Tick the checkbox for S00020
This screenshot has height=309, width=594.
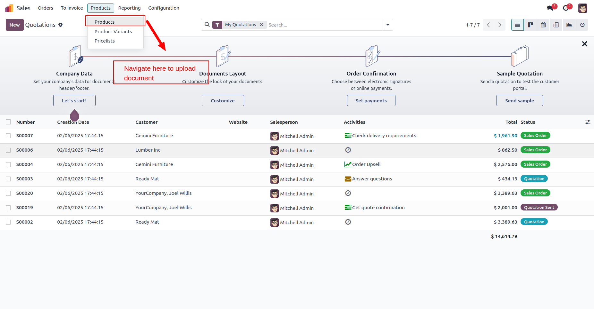click(x=8, y=193)
